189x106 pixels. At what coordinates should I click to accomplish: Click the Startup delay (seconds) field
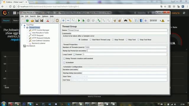coord(125,73)
